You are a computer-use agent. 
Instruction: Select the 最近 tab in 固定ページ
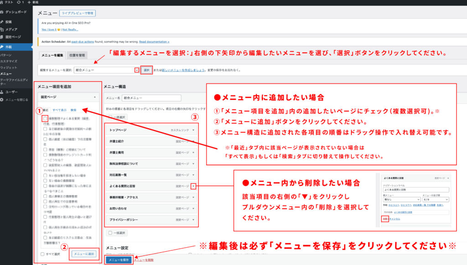tap(46, 110)
